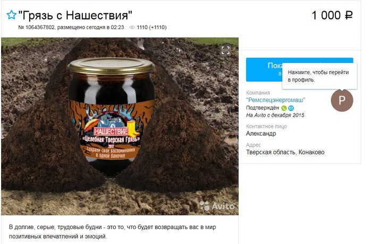Click the 1 000 ₽ price
The height and width of the screenshot is (244, 388).
coord(332,15)
